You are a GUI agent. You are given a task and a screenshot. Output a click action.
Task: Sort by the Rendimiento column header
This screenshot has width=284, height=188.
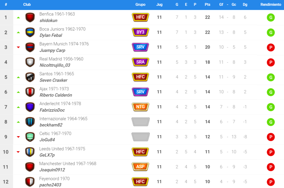270,5
